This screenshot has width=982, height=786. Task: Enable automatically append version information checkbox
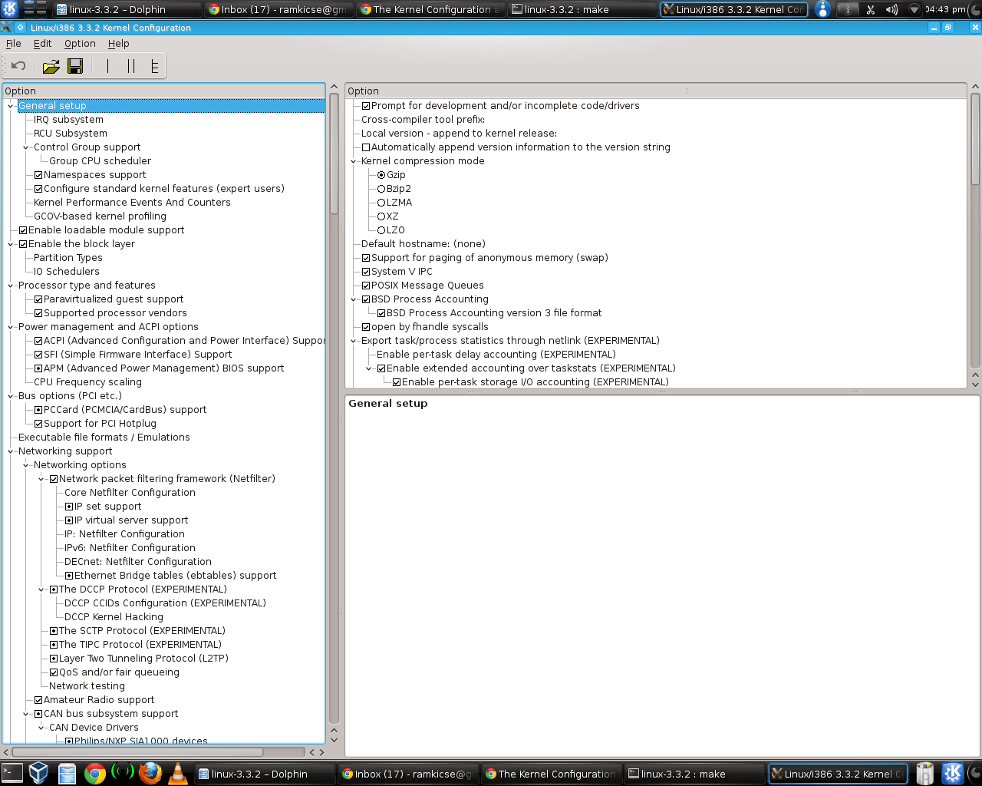pos(366,147)
